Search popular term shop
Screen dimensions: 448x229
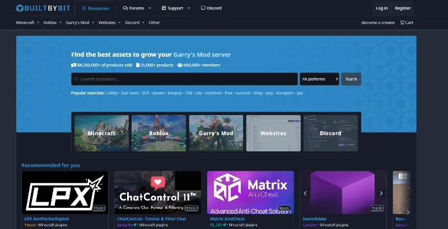pyautogui.click(x=258, y=93)
